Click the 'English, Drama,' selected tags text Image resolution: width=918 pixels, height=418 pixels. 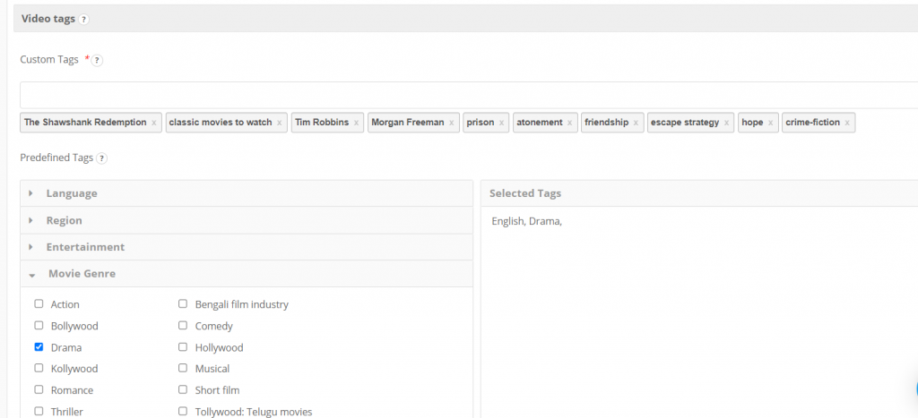527,222
